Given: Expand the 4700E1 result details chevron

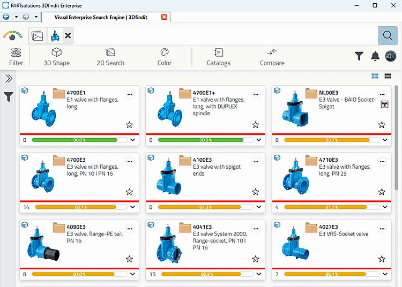Looking at the screenshot, I should (132, 140).
